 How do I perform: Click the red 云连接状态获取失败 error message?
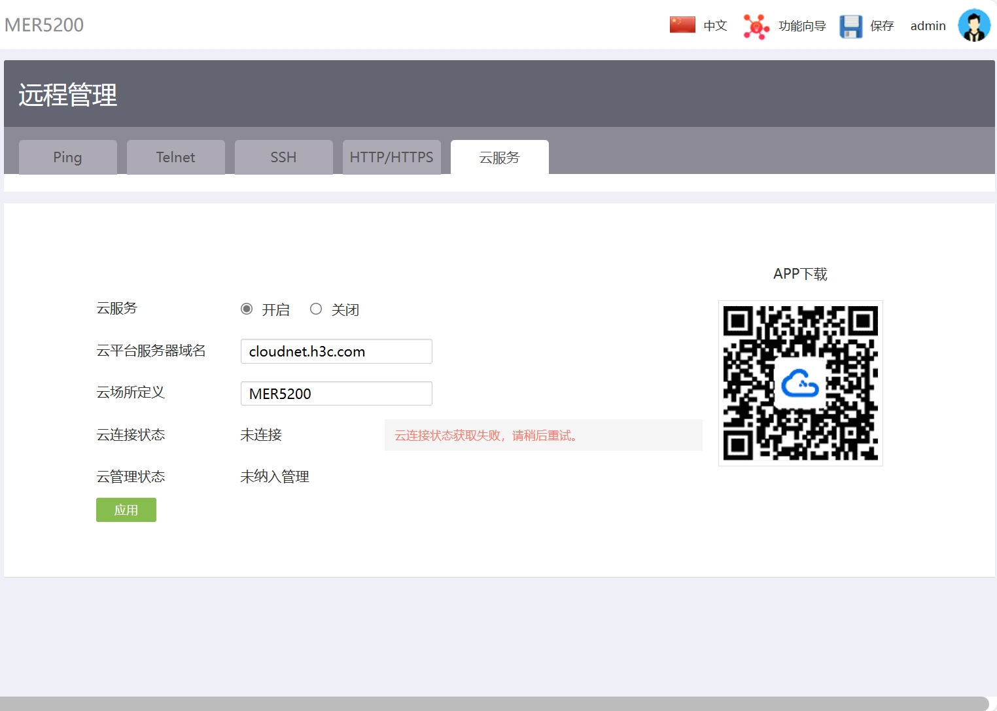tap(486, 436)
